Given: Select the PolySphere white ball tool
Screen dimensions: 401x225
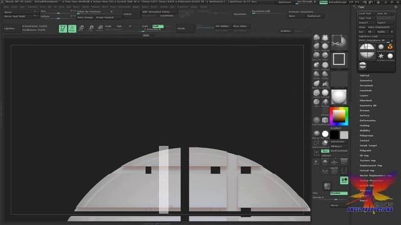Looking at the screenshot, I should coord(390,56).
